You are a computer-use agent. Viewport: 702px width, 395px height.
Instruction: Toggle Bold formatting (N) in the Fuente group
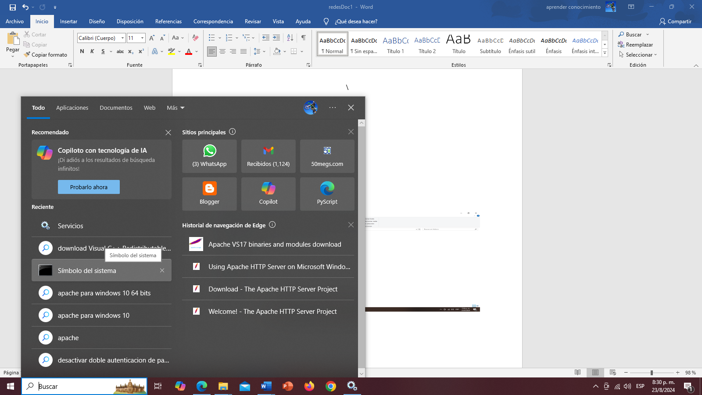[82, 51]
